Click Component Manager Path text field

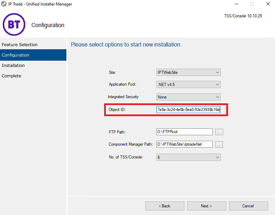pos(184,144)
